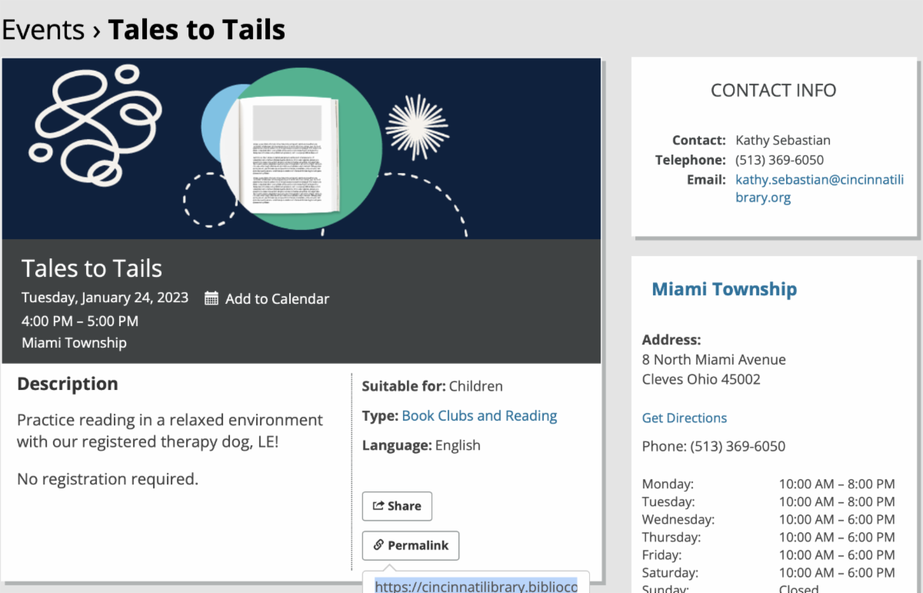Viewport: 923px width, 593px height.
Task: Click the calendar icon beside Add to Calendar
Action: coord(212,299)
